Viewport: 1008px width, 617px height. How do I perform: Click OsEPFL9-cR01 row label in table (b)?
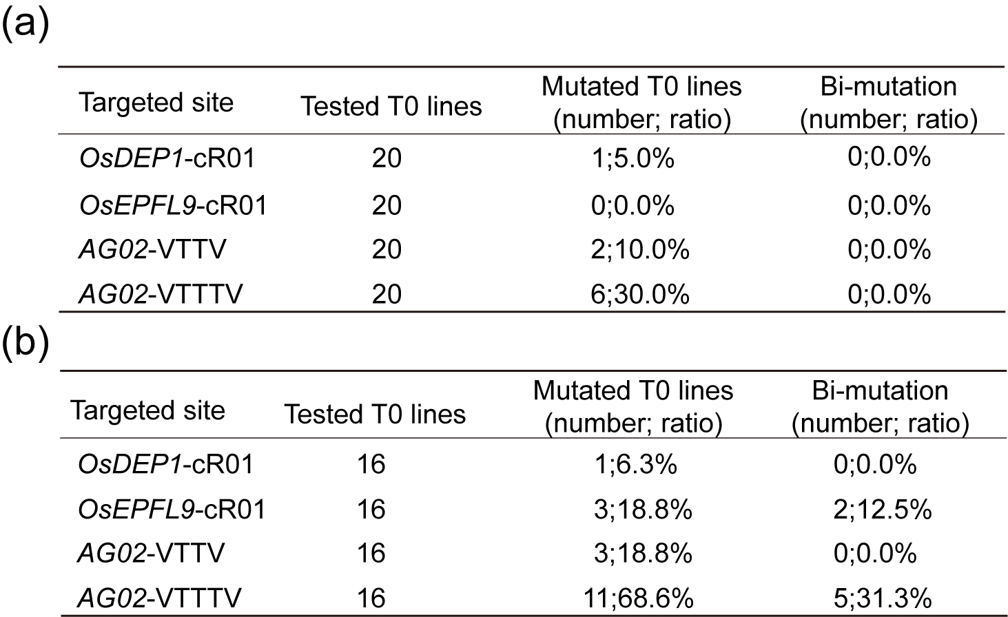click(x=172, y=510)
